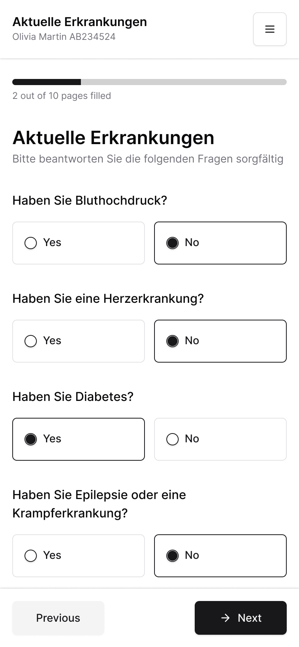Go back with the Previous button
Image resolution: width=299 pixels, height=647 pixels.
[58, 617]
